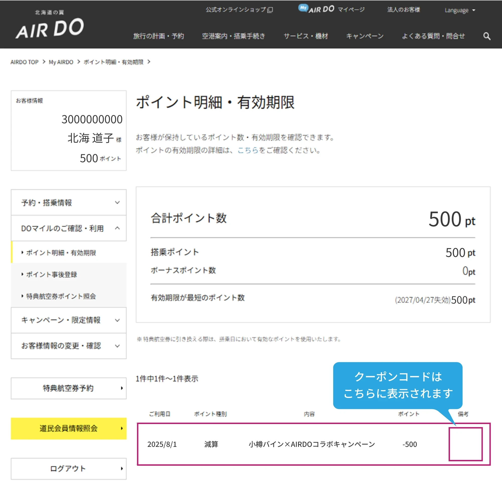Image resolution: width=502 pixels, height=485 pixels.
Task: Click the My AIRDO breadcrumb link
Action: tap(61, 62)
